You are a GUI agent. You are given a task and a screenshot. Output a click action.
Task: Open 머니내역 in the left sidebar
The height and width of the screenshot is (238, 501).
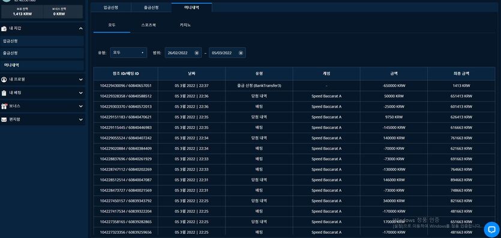(42, 65)
